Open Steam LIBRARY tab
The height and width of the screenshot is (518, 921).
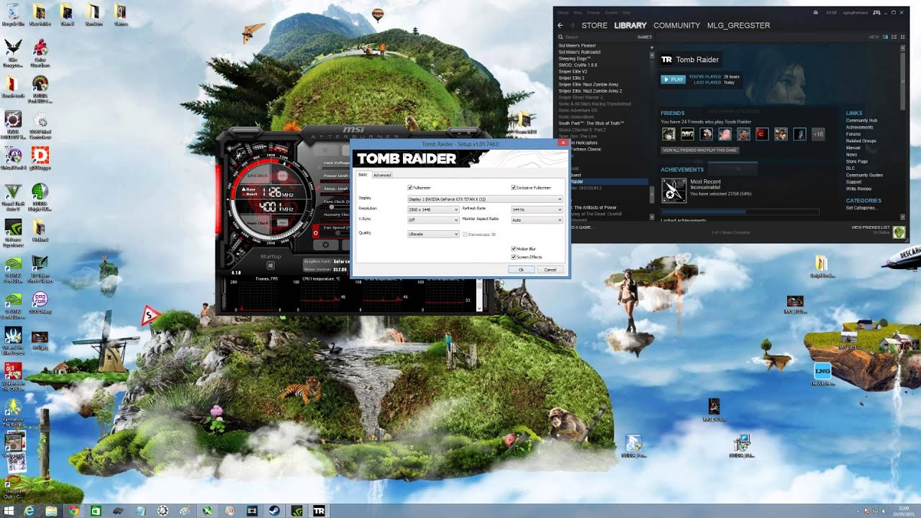tap(630, 25)
